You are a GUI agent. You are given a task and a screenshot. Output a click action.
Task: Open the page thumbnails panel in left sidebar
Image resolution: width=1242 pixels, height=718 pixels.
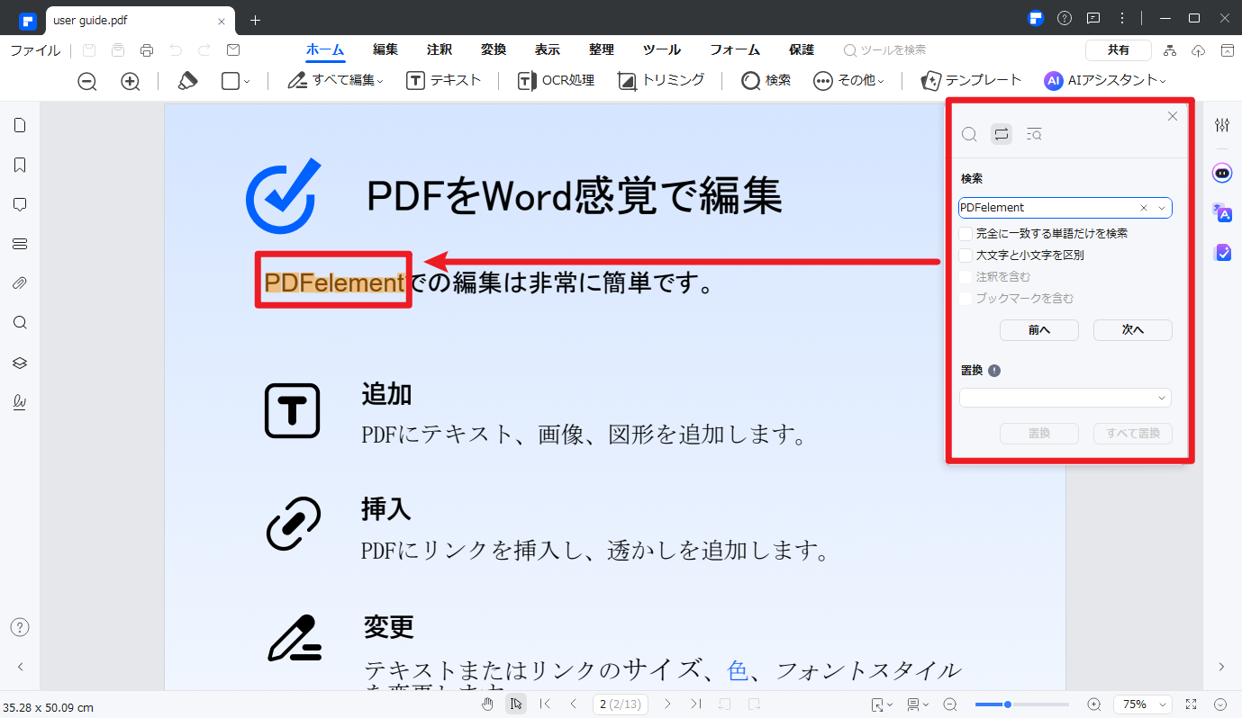point(20,125)
